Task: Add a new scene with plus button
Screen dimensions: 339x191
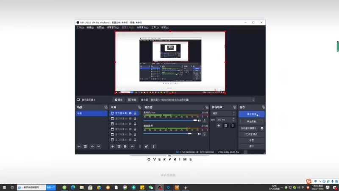Action: (x=79, y=146)
